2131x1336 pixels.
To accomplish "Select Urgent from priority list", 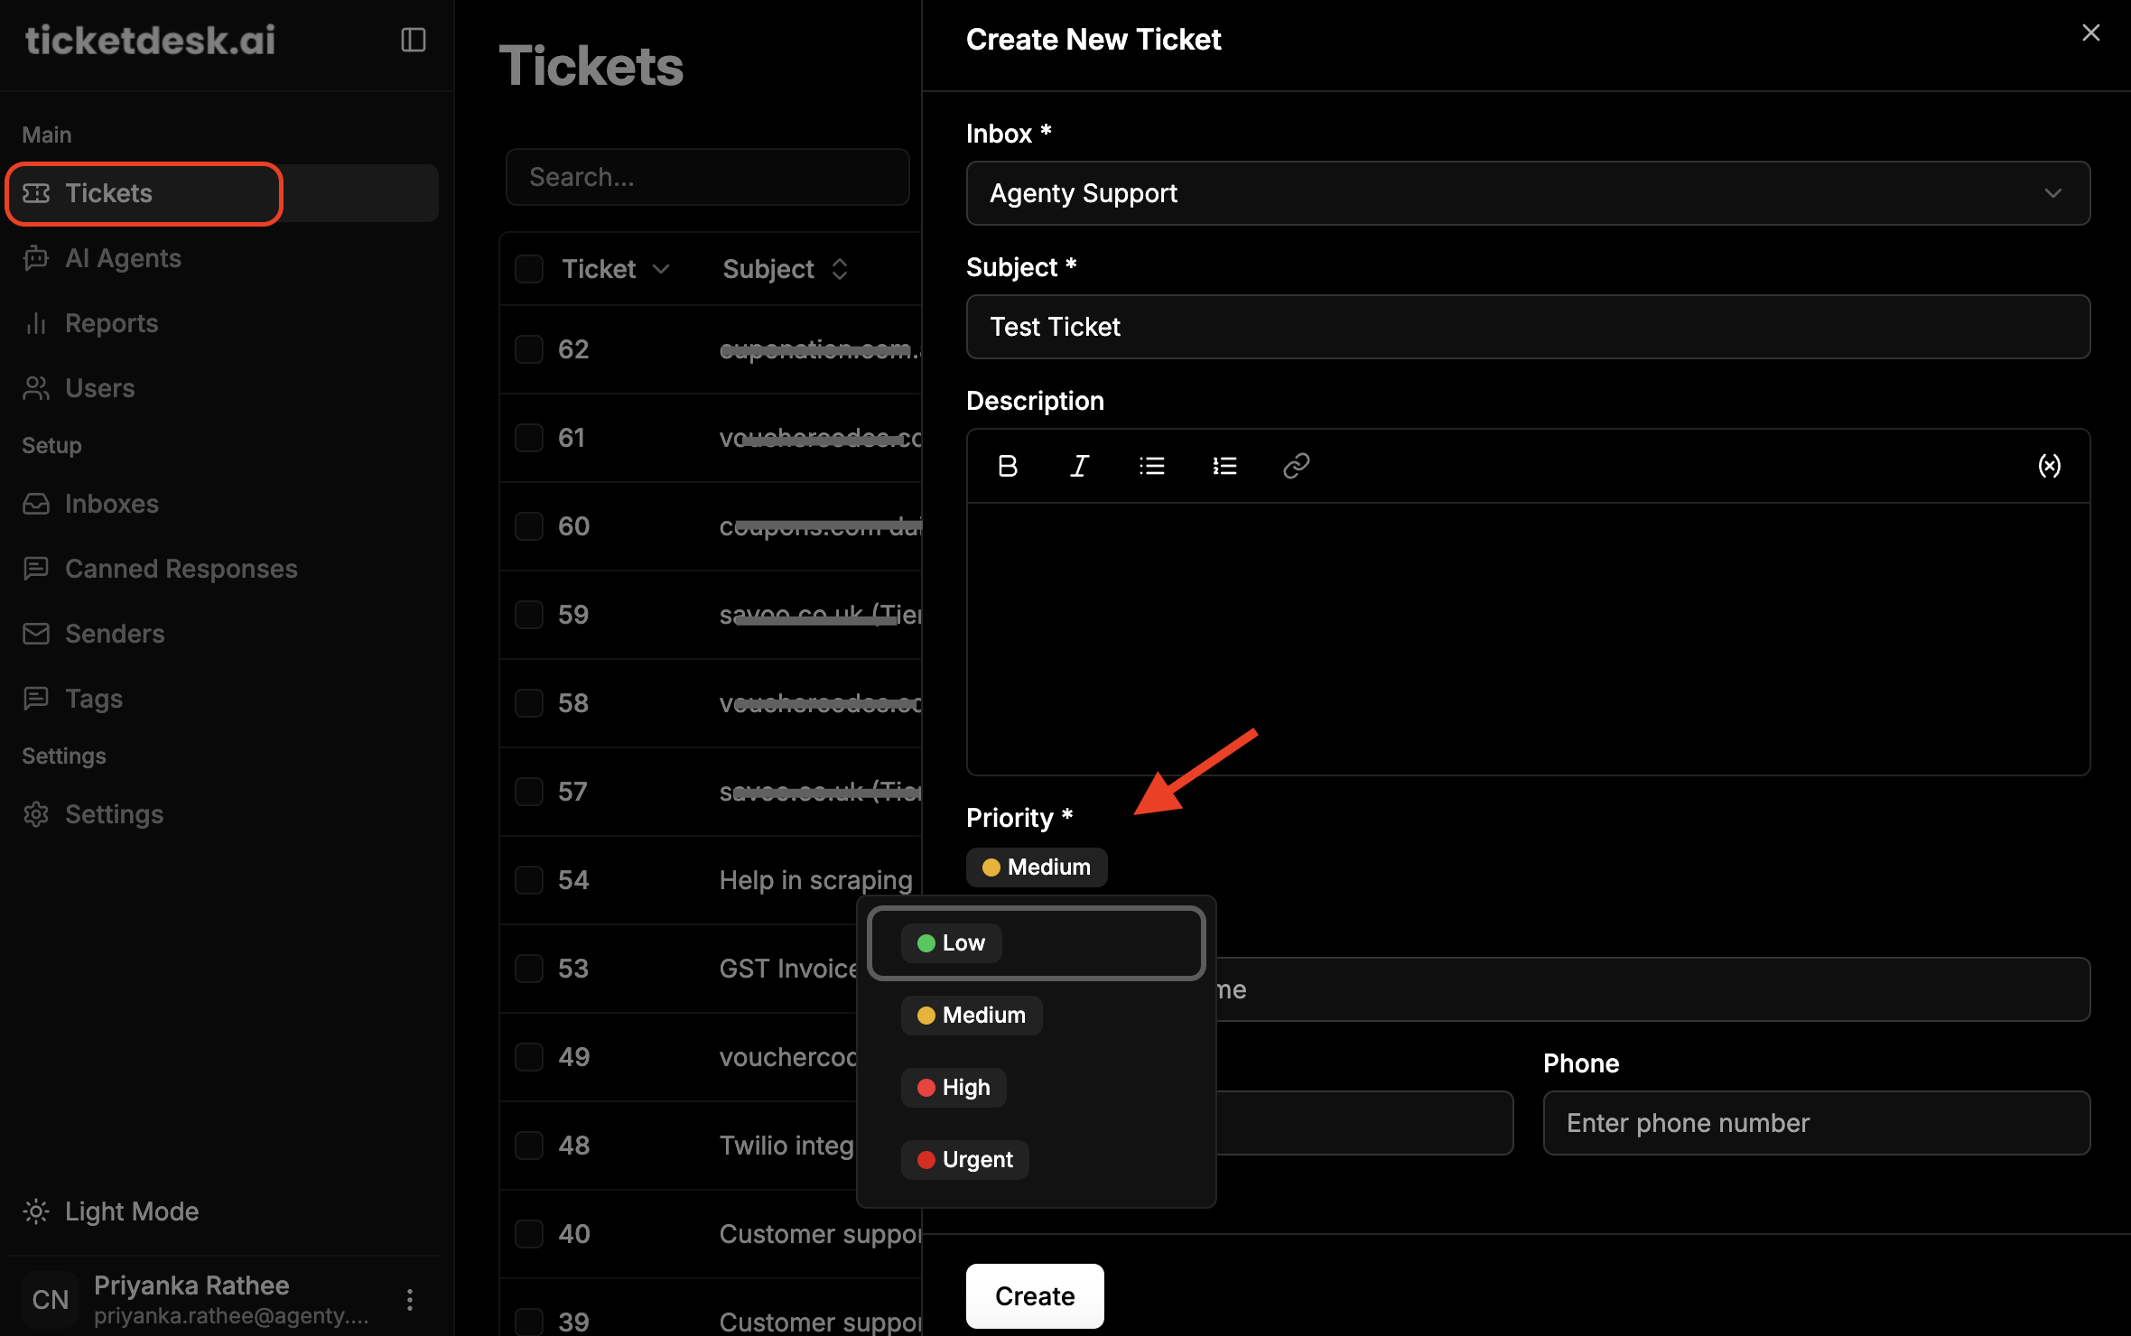I will (x=964, y=1159).
